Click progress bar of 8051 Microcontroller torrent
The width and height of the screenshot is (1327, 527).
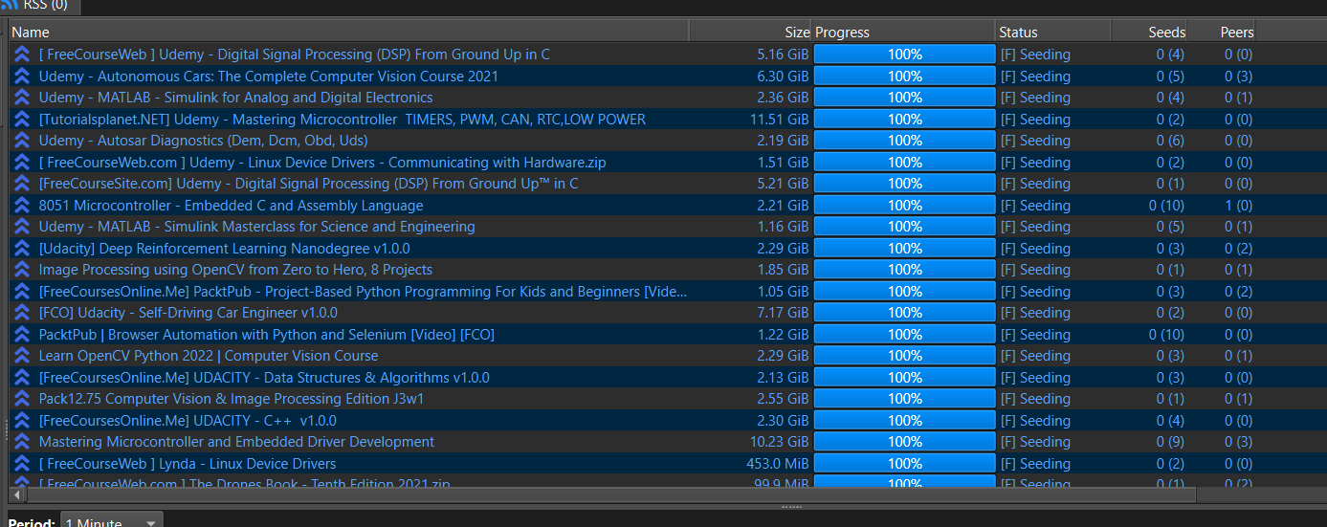904,206
